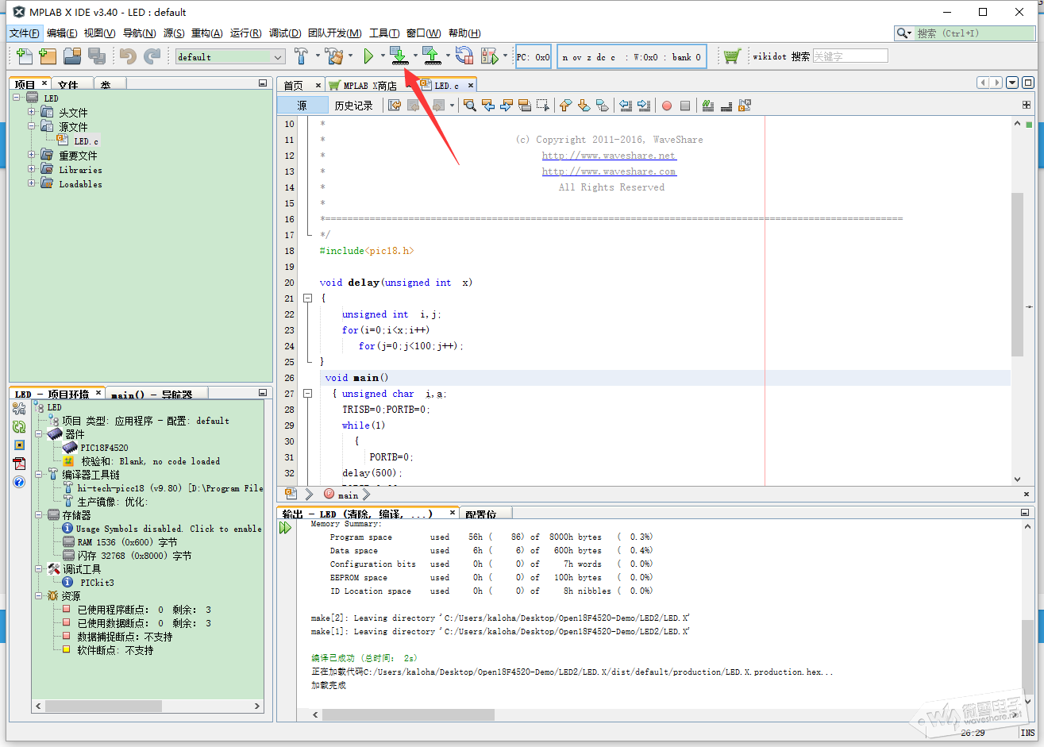The image size is (1044, 747).
Task: Click Read Device Memory upload icon
Action: 431,56
